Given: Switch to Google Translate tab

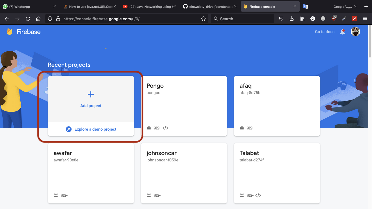Looking at the screenshot, I should tap(330, 6).
